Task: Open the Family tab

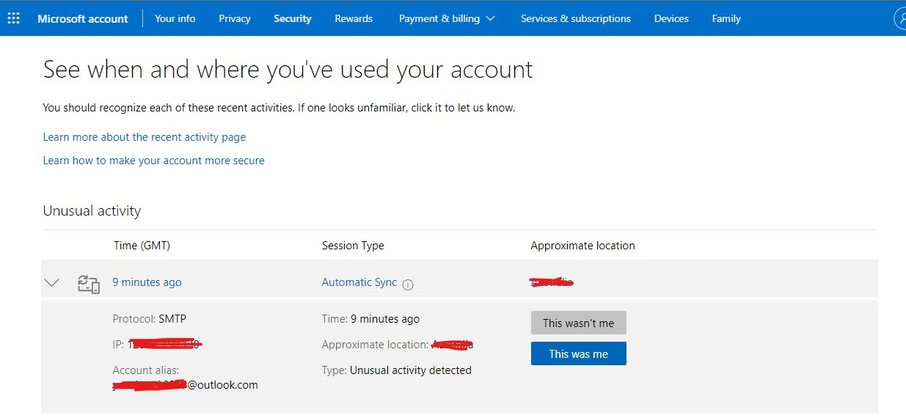Action: tap(726, 18)
